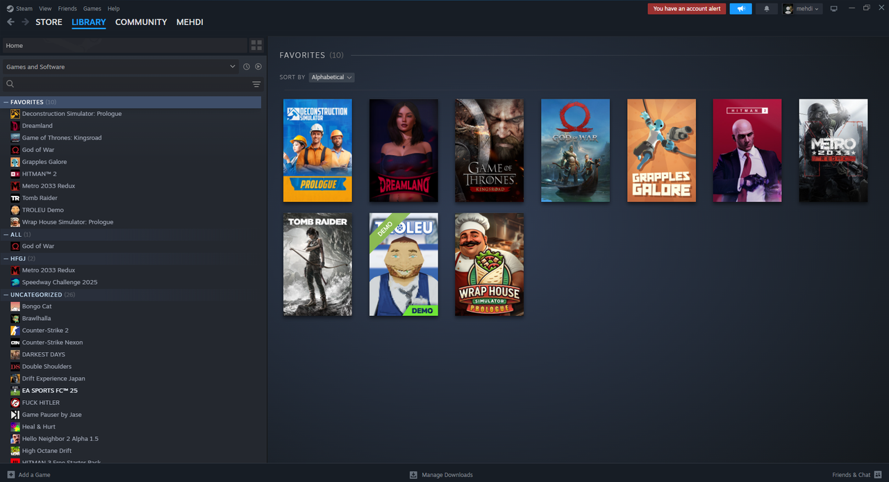The width and height of the screenshot is (889, 482).
Task: Click the Manage Downloads icon
Action: click(413, 475)
